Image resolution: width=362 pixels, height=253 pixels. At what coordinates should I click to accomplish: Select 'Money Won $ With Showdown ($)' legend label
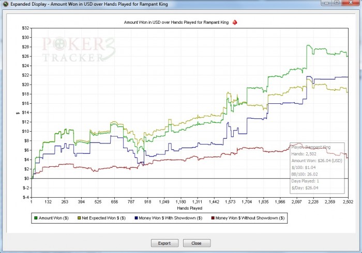[x=170, y=218]
